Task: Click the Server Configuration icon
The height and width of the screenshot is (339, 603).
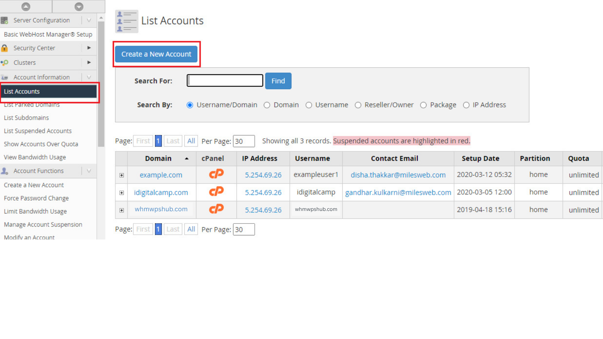Action: 4,20
